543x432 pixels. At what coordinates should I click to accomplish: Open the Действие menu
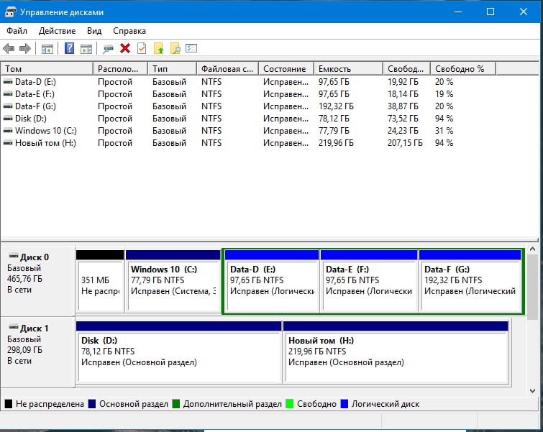click(x=57, y=31)
